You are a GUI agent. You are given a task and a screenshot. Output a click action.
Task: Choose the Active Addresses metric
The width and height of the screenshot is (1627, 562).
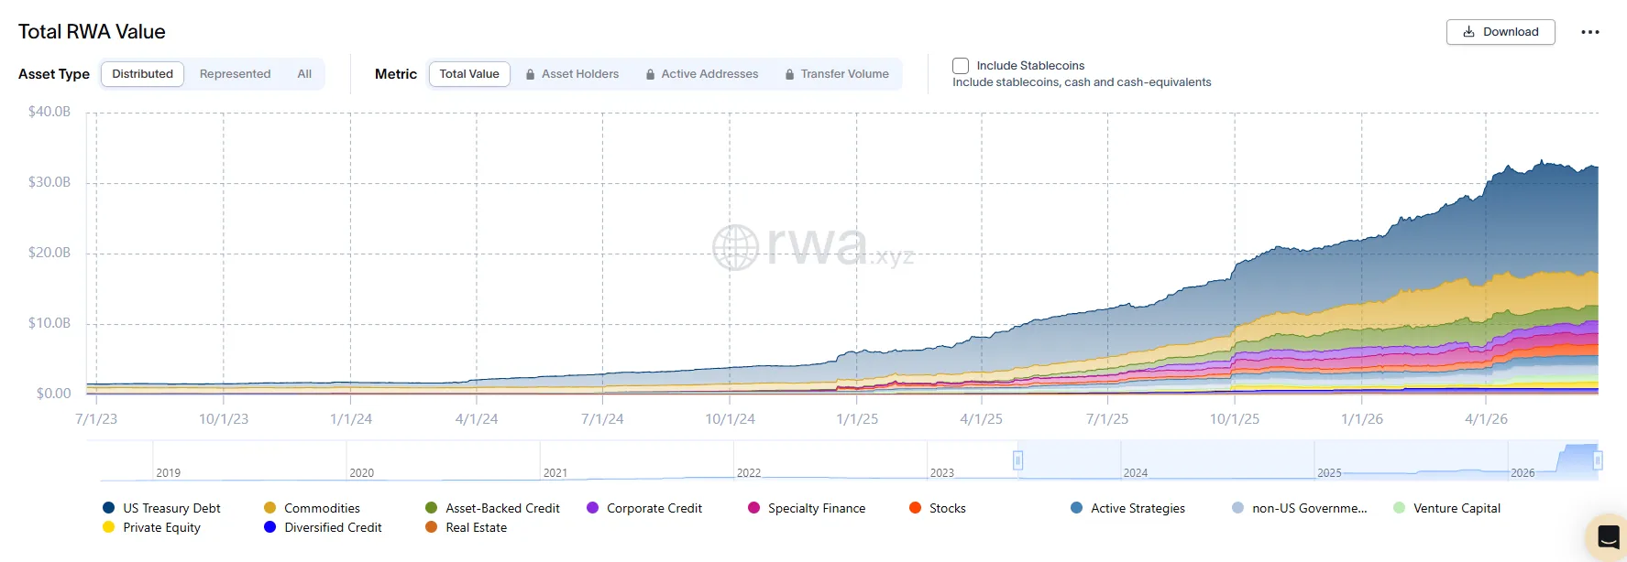pyautogui.click(x=701, y=74)
